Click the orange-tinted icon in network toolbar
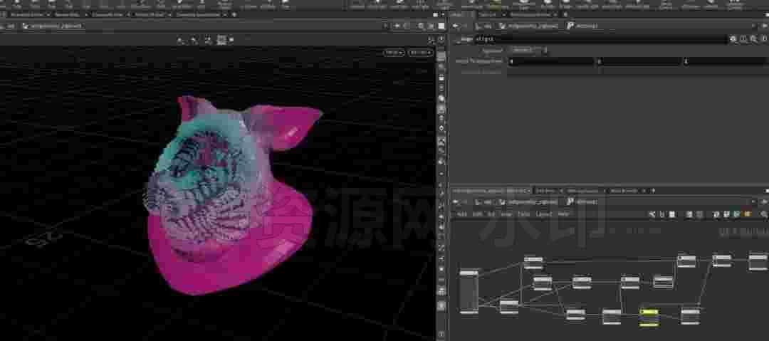Image resolution: width=769 pixels, height=341 pixels. pyautogui.click(x=748, y=214)
